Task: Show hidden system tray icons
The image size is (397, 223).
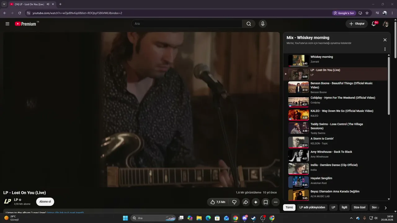Action: [351, 218]
